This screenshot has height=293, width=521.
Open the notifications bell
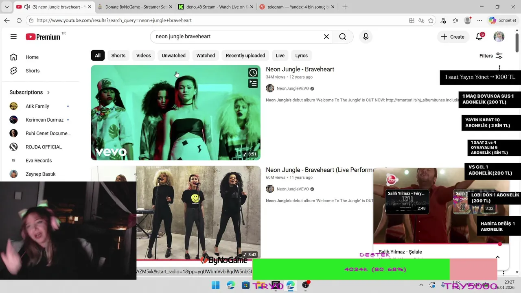click(x=479, y=37)
